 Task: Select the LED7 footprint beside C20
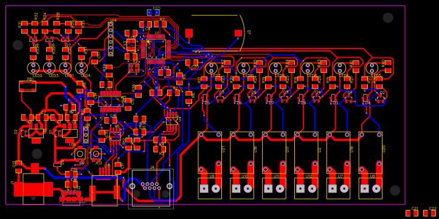pos(212,68)
